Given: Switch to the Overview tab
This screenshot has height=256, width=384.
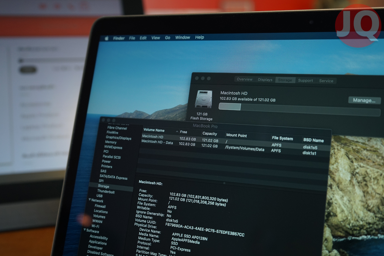Looking at the screenshot, I should point(244,79).
